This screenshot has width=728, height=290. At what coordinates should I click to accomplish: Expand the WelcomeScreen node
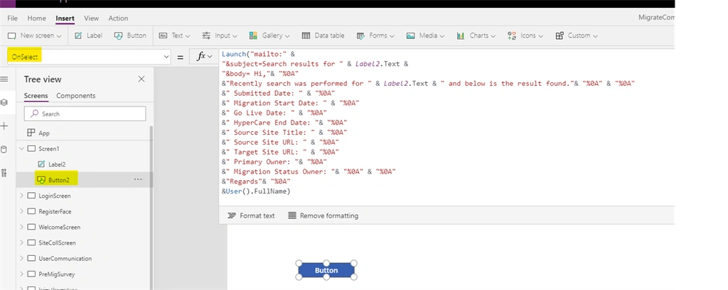[x=21, y=227]
